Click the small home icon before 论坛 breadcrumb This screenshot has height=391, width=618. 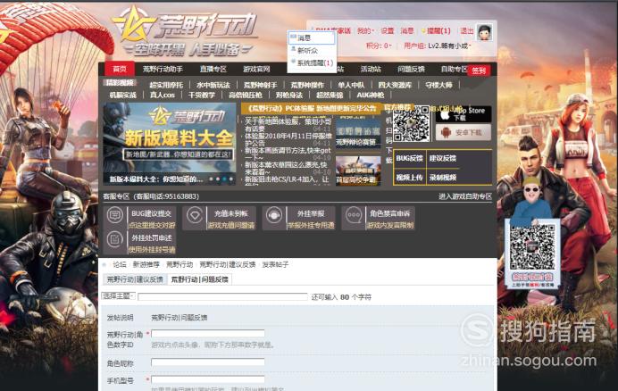[104, 264]
